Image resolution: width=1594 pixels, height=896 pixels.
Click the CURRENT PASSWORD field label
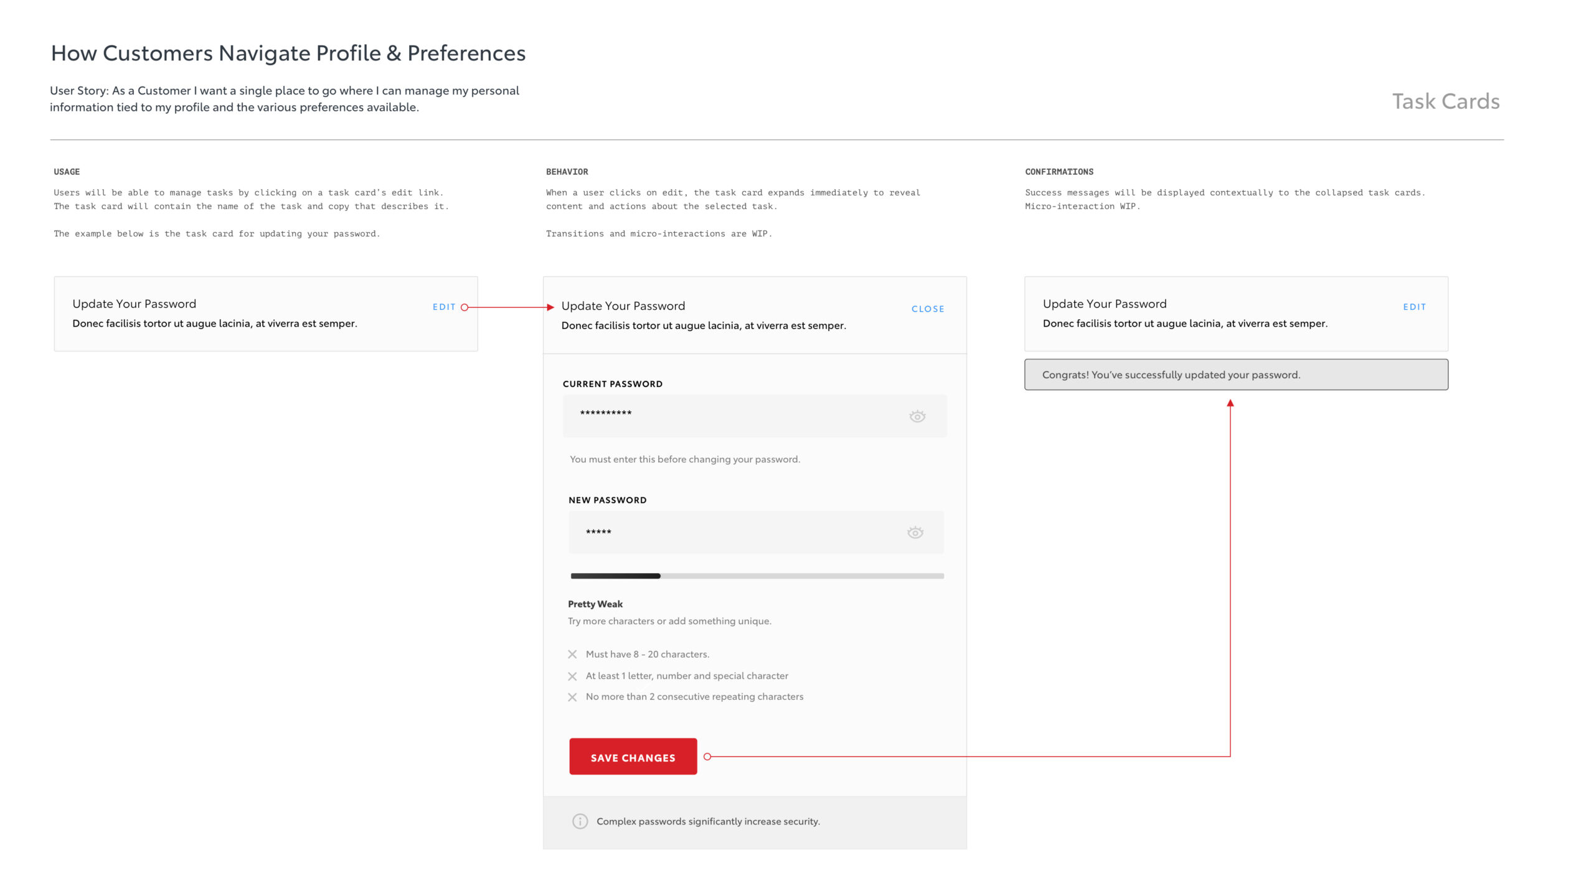(x=613, y=384)
